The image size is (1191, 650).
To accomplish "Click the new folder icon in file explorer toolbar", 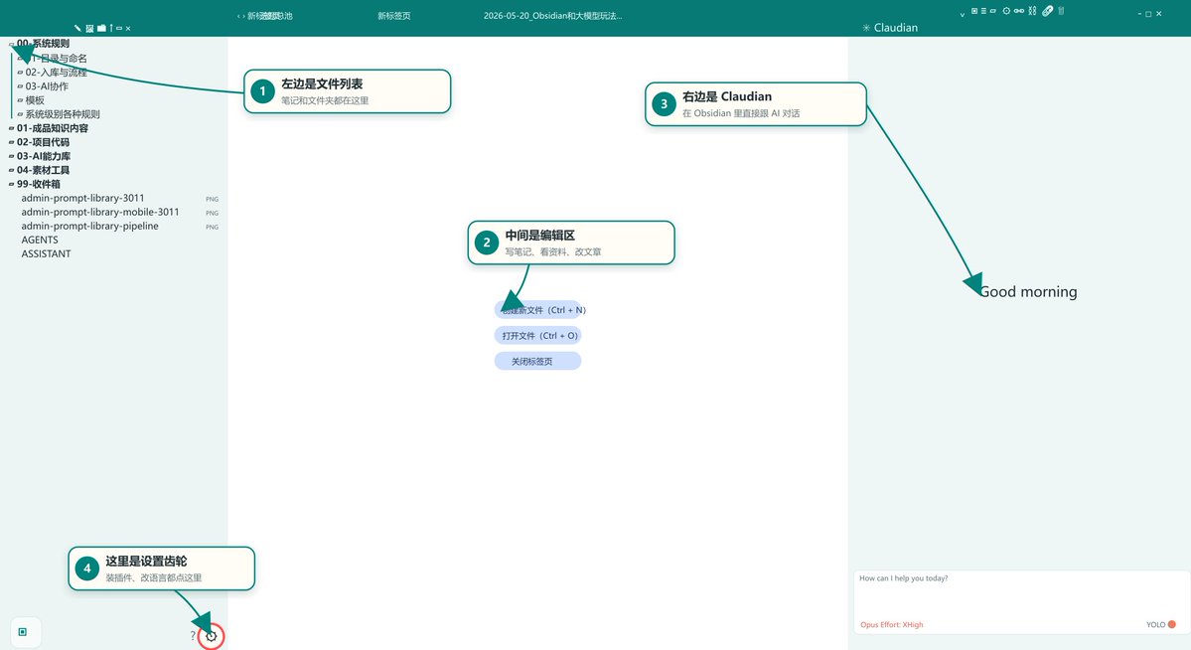I will pyautogui.click(x=101, y=28).
